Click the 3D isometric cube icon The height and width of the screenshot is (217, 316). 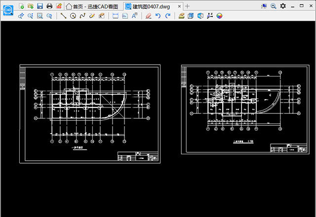coord(200,16)
